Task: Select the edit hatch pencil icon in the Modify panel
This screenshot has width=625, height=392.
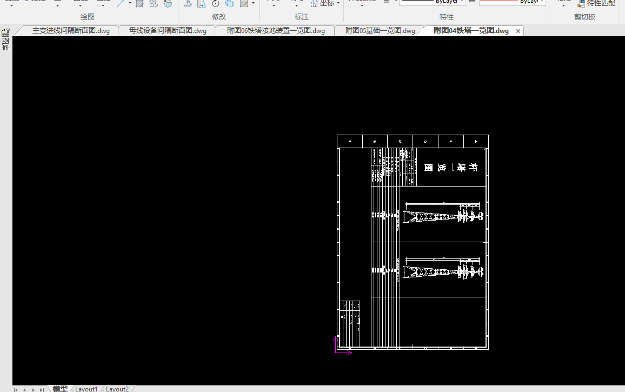Action: pos(244,4)
